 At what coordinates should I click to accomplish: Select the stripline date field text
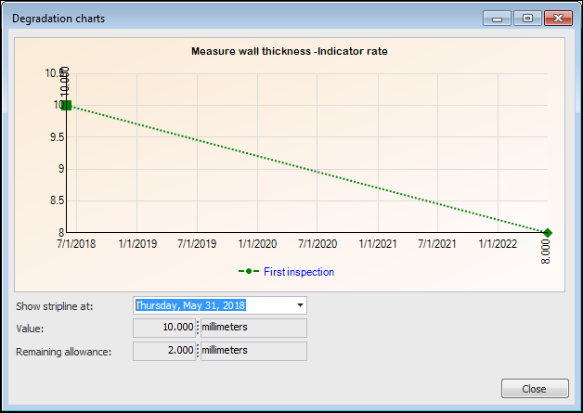(x=190, y=305)
